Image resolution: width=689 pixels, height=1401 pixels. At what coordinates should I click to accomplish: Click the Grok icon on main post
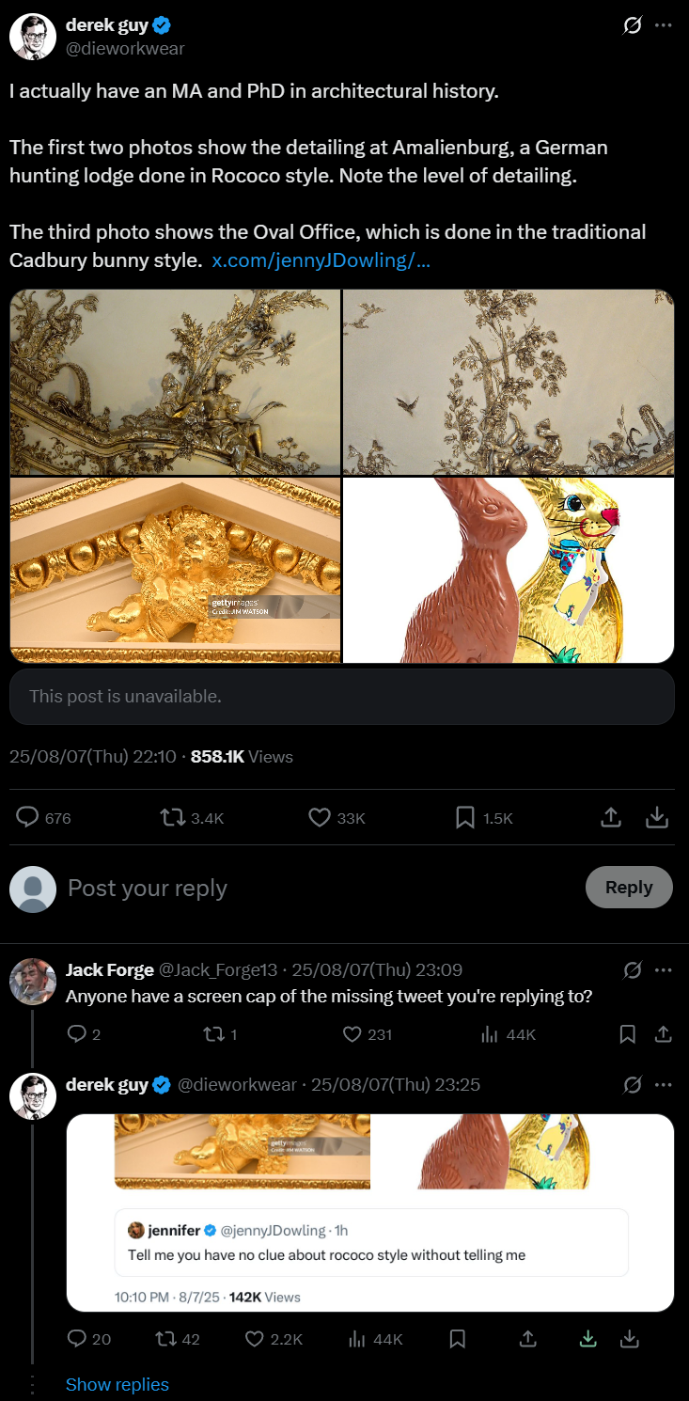pos(633,25)
